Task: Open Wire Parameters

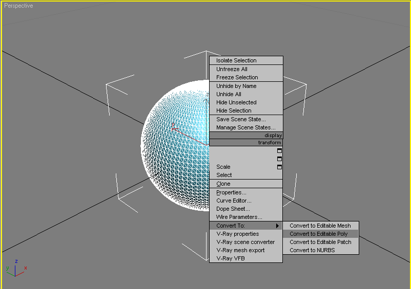Action: 246,217
